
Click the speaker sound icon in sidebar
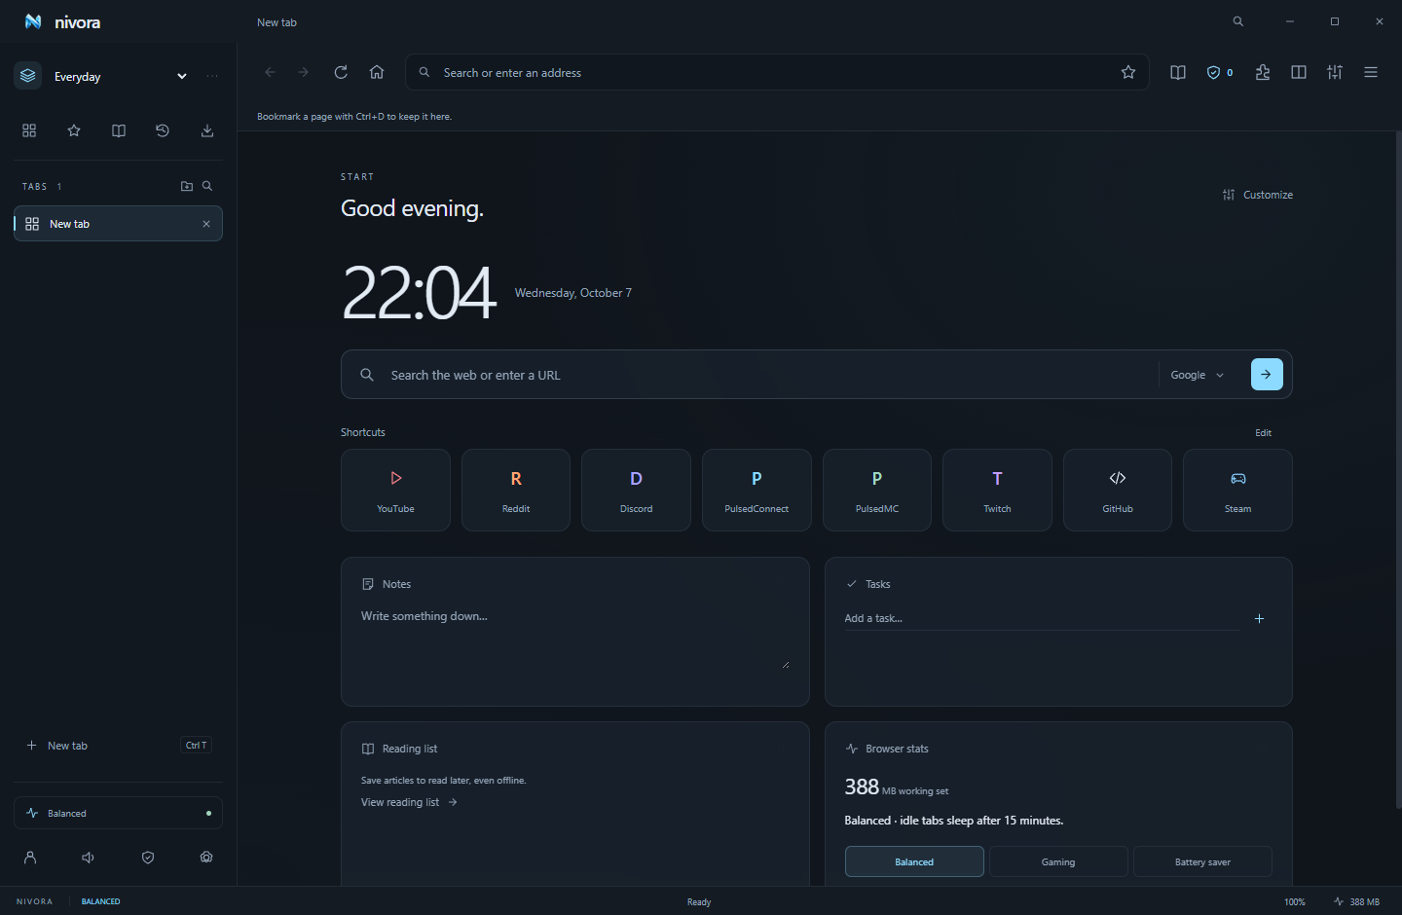89,858
